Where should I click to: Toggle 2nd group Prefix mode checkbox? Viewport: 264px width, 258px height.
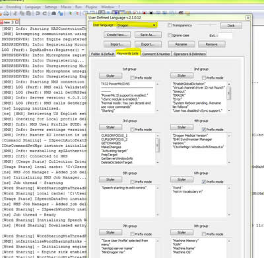[204, 78]
